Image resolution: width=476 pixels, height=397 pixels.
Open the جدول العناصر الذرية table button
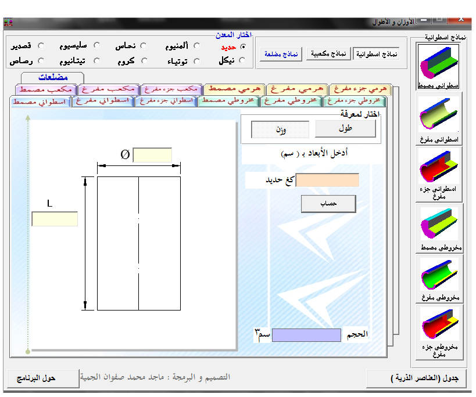point(417,378)
